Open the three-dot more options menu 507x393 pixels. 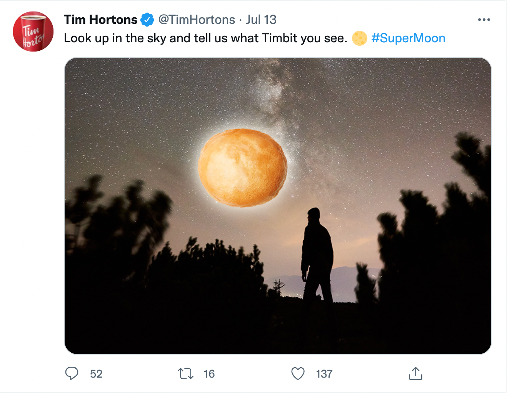tap(484, 20)
